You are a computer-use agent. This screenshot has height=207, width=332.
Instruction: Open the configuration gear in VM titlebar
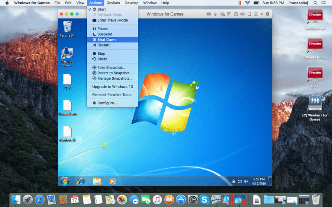click(x=268, y=14)
